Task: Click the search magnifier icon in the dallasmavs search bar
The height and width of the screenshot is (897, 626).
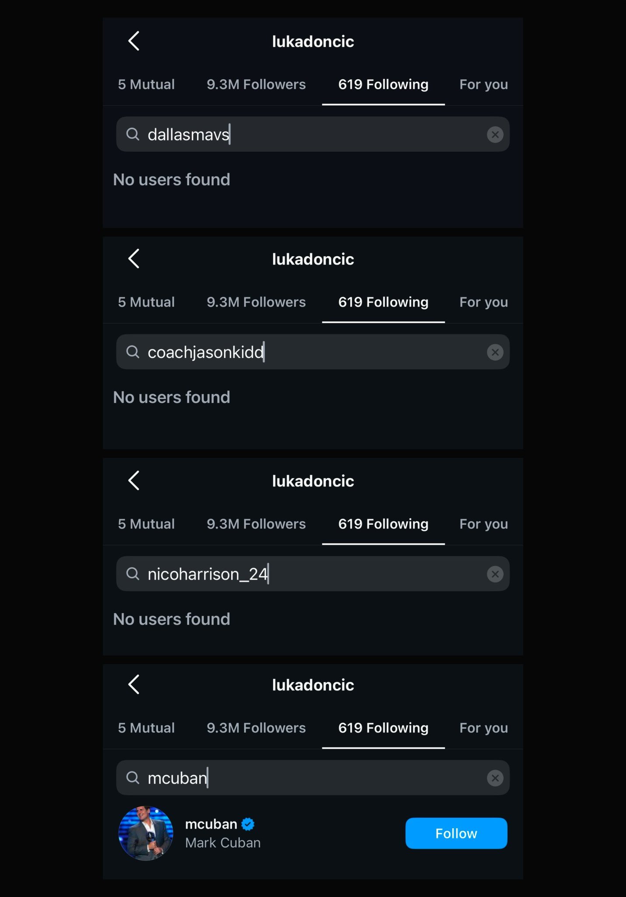Action: (133, 134)
